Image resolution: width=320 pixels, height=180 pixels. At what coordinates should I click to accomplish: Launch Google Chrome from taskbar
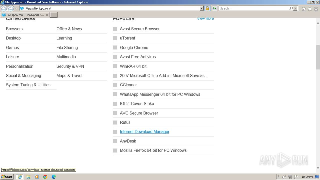click(x=45, y=177)
